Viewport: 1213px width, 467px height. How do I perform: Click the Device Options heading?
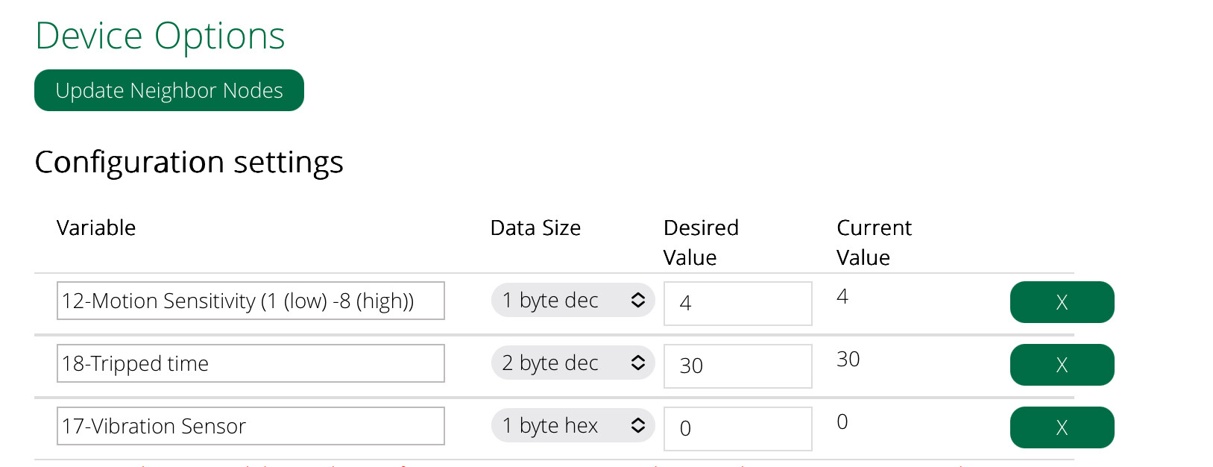[160, 36]
